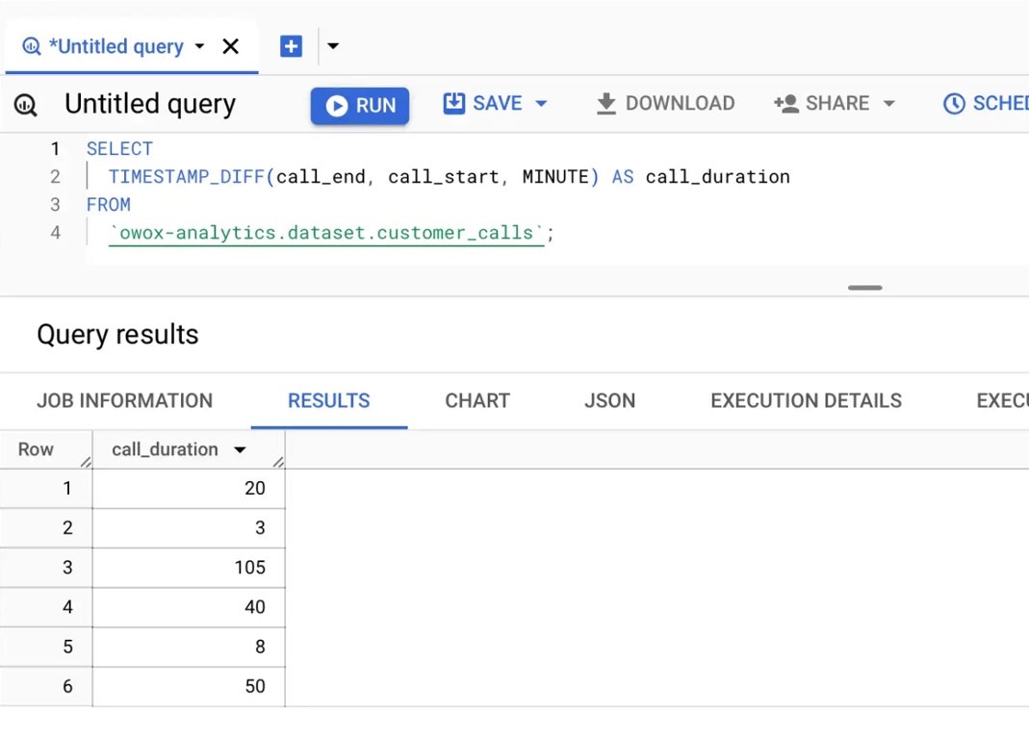Open a new query with plus icon
The height and width of the screenshot is (739, 1029).
[x=291, y=46]
